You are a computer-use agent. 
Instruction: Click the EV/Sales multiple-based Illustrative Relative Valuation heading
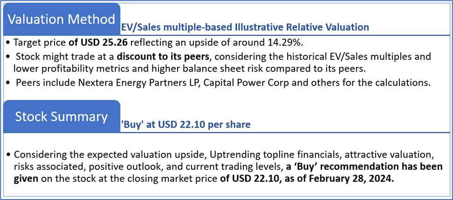pyautogui.click(x=245, y=27)
